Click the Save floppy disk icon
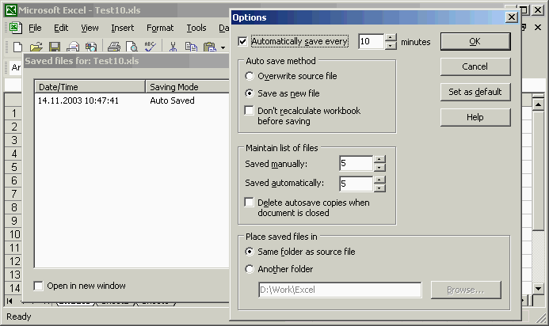This screenshot has width=549, height=326. (55, 46)
